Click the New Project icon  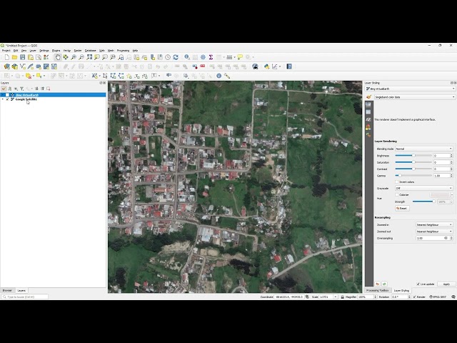6,57
